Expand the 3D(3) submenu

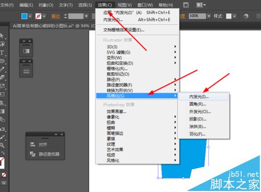pos(137,47)
